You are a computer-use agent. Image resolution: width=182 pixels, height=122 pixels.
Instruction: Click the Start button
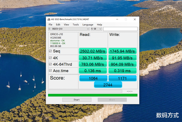[x=77, y=100]
